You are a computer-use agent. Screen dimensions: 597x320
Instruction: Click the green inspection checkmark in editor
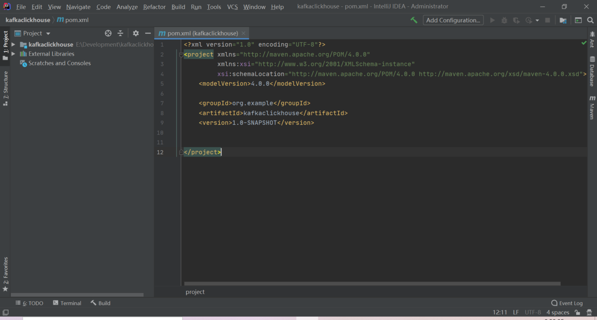(x=584, y=44)
